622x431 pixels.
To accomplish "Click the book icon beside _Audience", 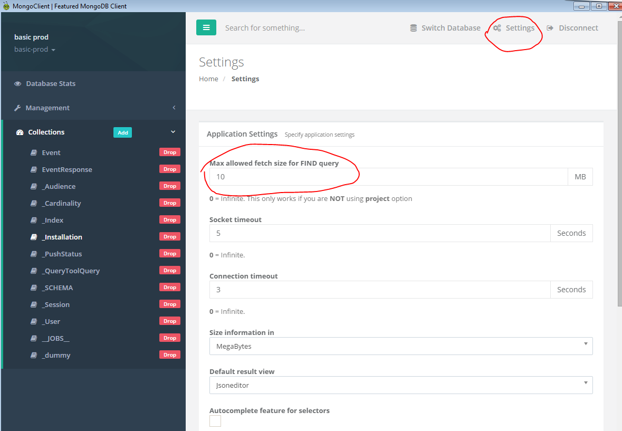I will pos(34,186).
